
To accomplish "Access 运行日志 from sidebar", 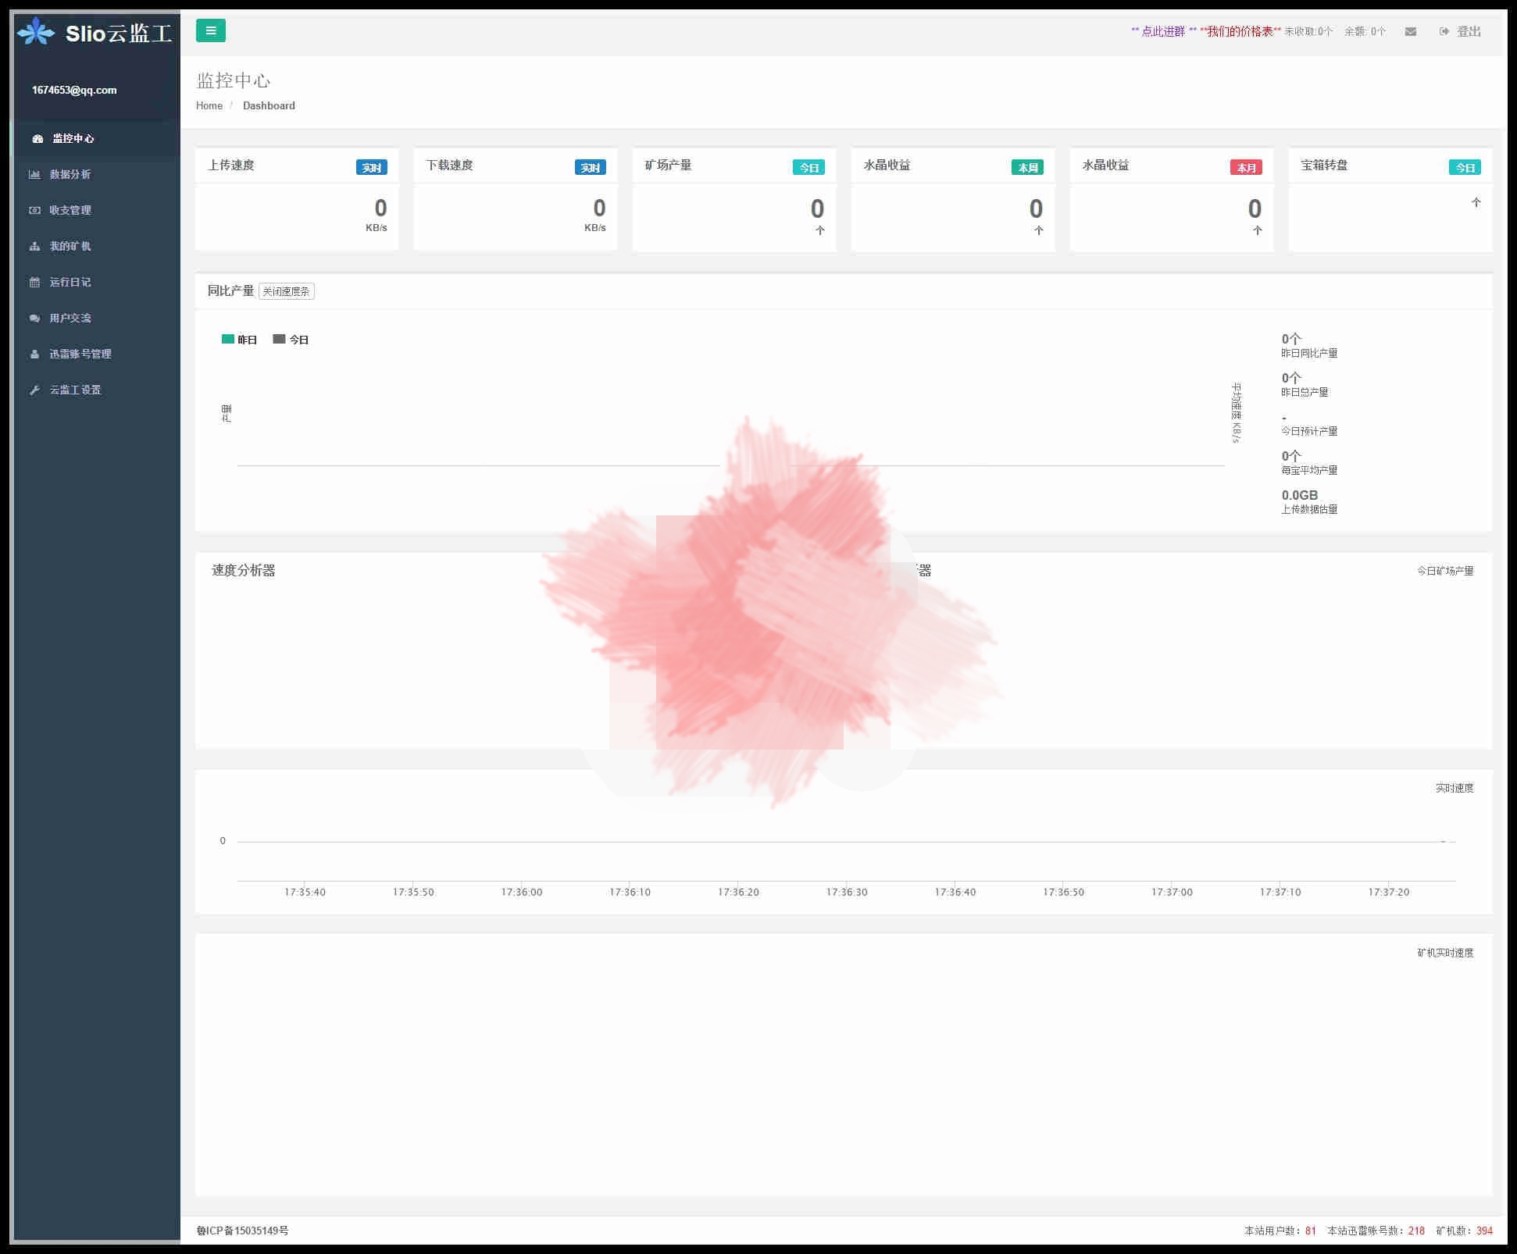I will pyautogui.click(x=70, y=282).
